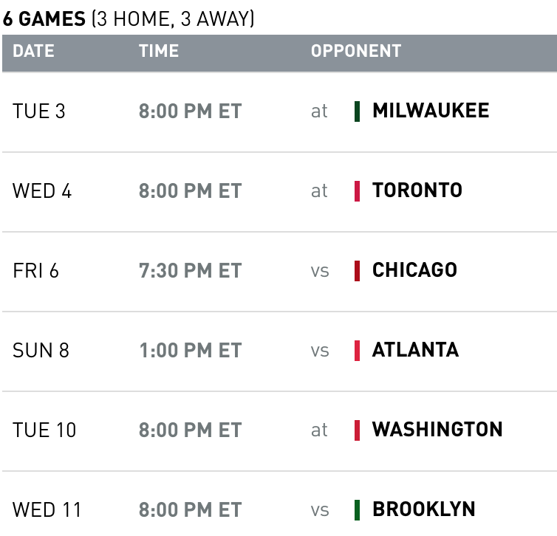
Task: Select the WED 11 game date
Action: (x=47, y=510)
